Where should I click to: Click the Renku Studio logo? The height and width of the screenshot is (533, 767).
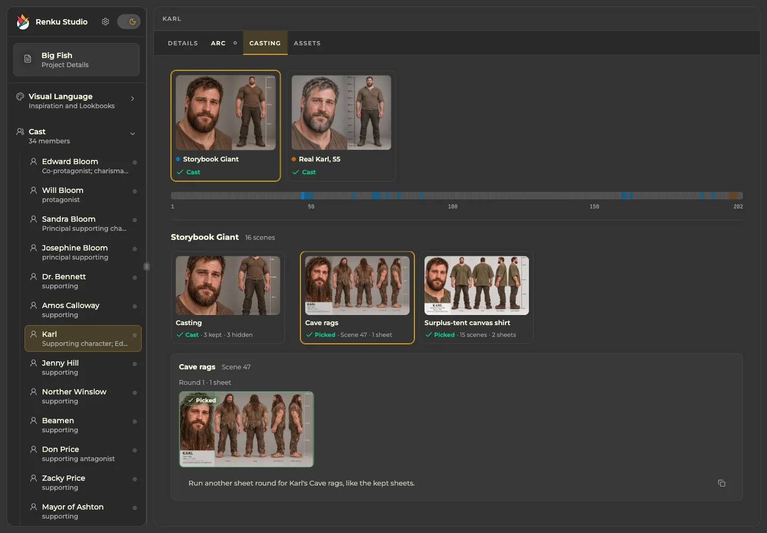(23, 22)
